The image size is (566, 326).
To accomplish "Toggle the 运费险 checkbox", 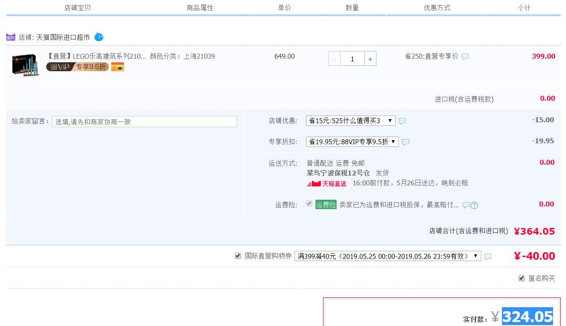I will [309, 203].
